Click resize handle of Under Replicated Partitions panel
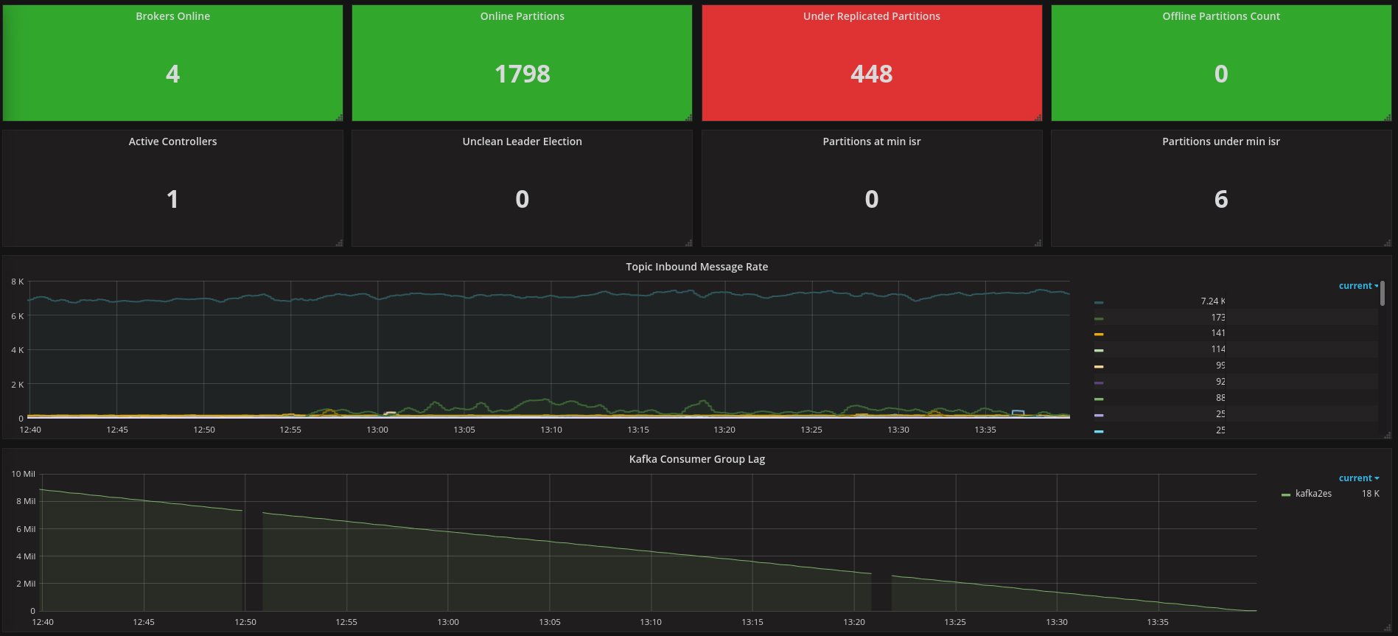Viewport: 1398px width, 636px height. tap(1038, 118)
